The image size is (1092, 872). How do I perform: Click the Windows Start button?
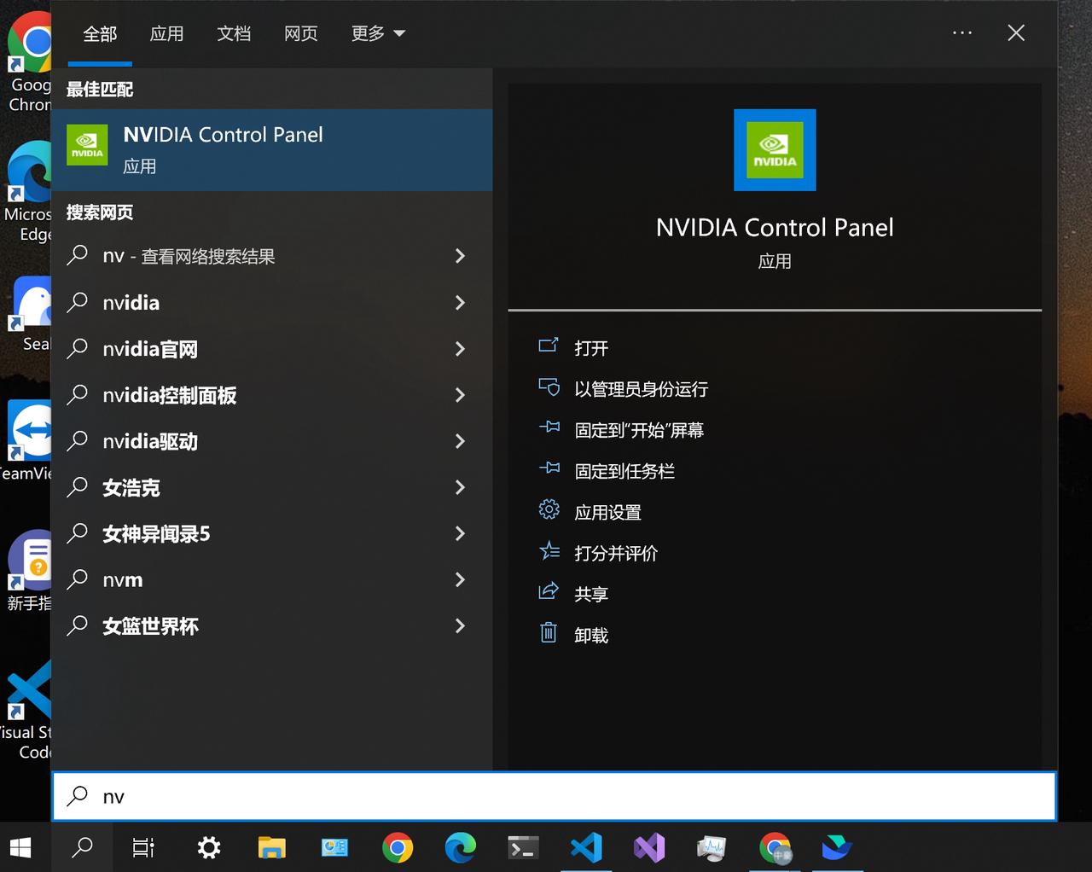[20, 847]
